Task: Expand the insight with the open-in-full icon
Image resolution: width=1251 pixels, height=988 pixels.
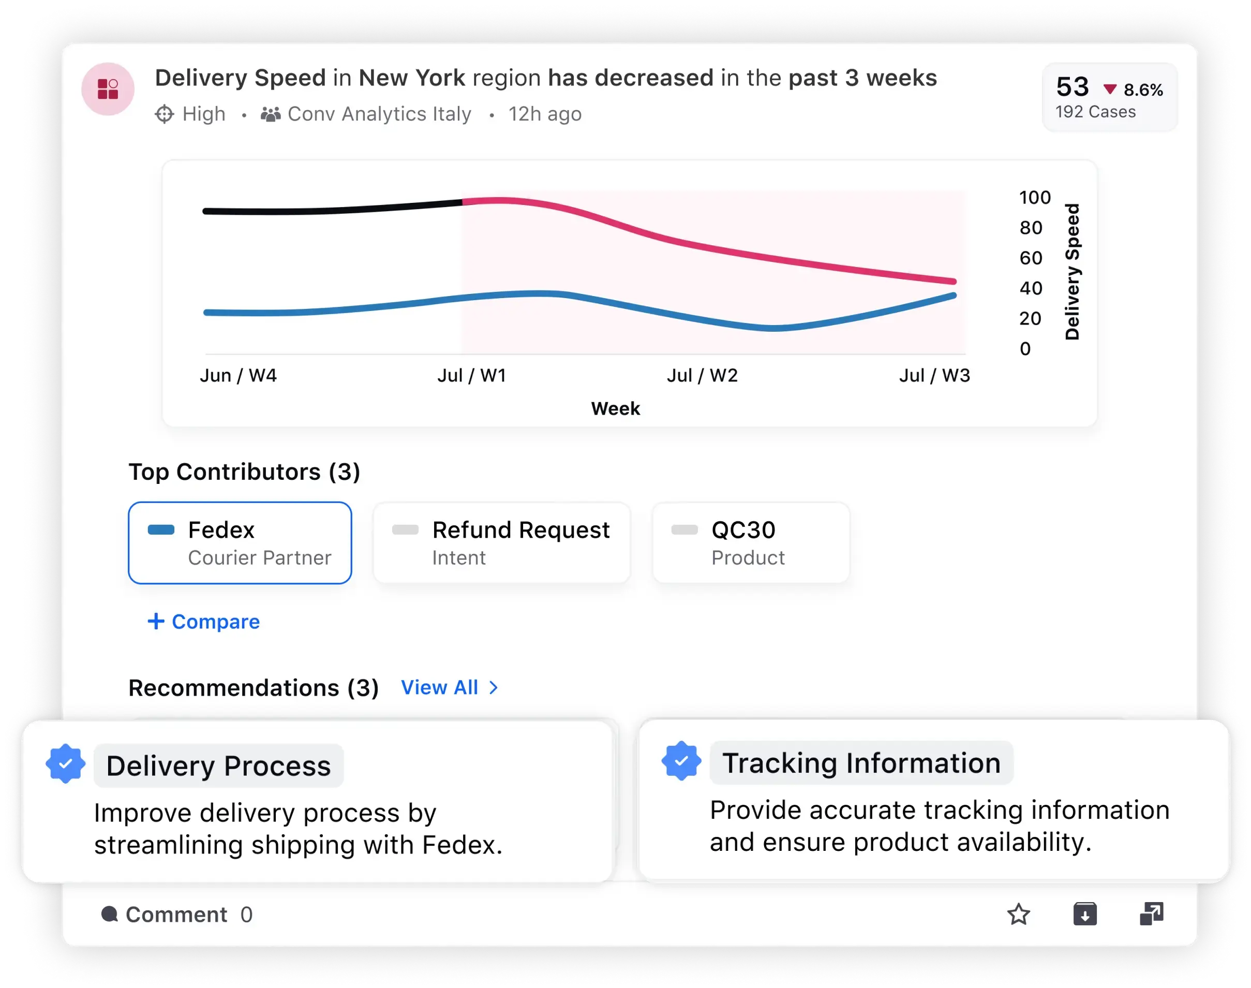Action: tap(1151, 913)
